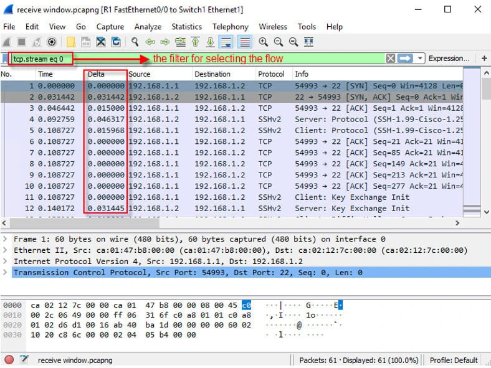Click the filter bookmark icon
Viewport: 491px width, 368px height.
point(5,59)
